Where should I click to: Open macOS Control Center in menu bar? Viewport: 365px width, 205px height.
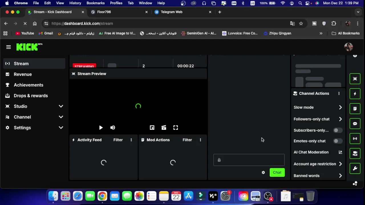[x=308, y=3]
